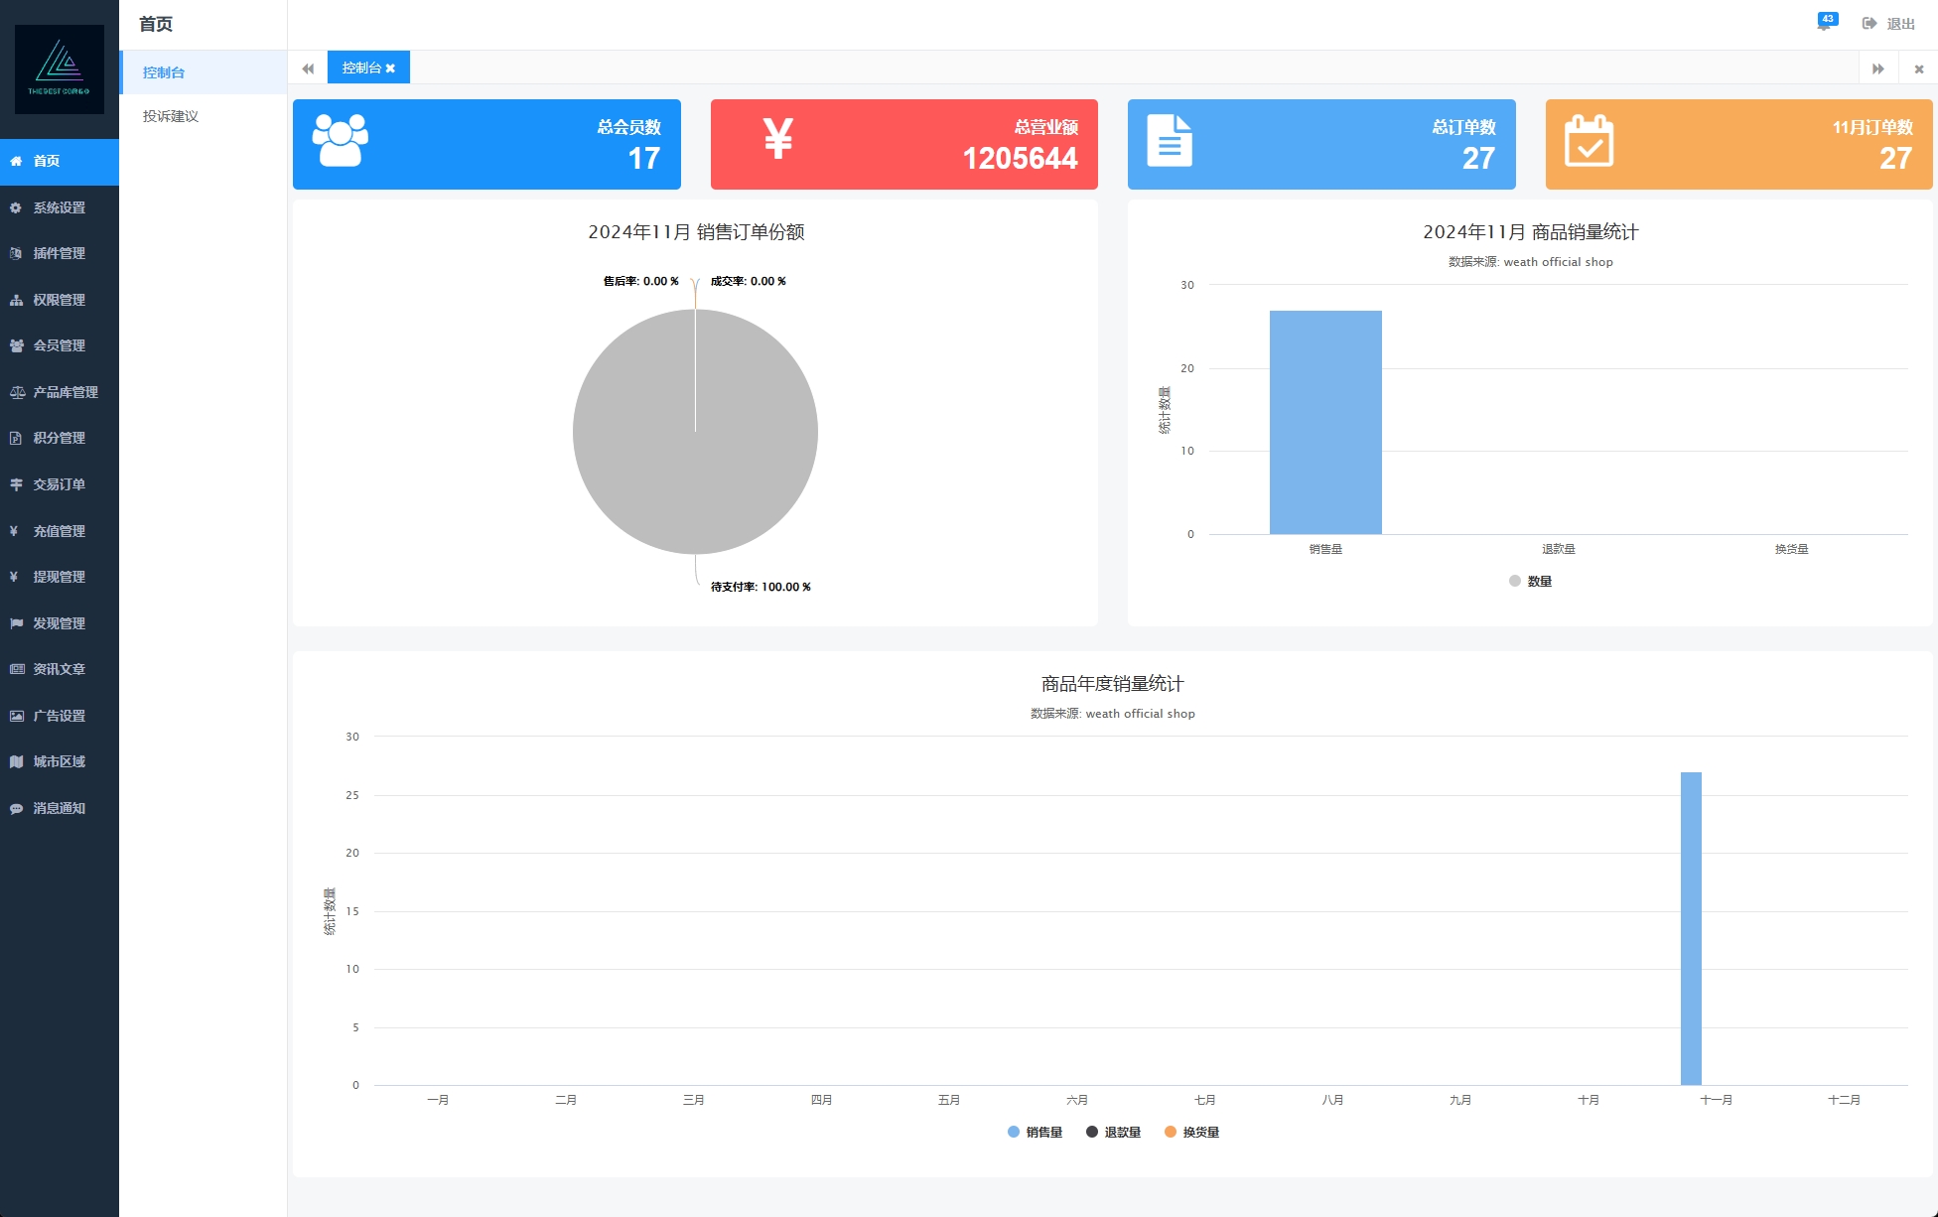Select the 权限管理 permissions icon
Screen dimensions: 1938x1217
pyautogui.click(x=20, y=299)
